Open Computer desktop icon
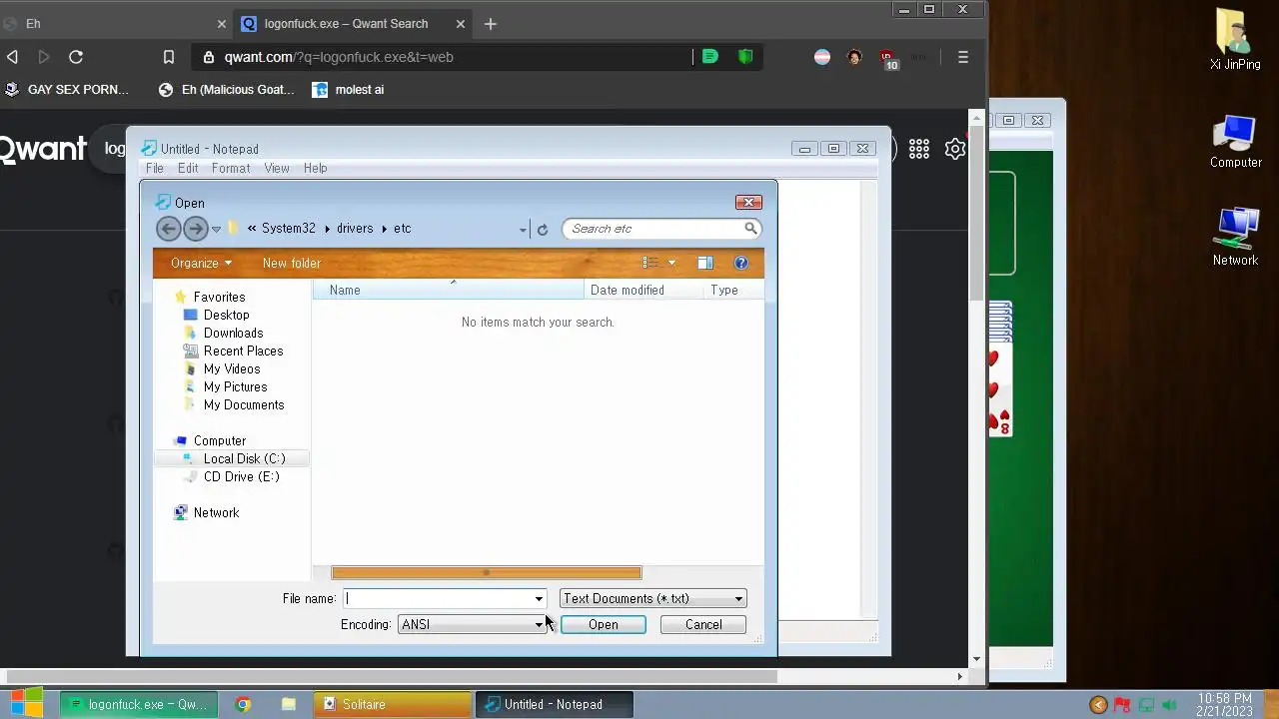This screenshot has height=719, width=1279. pos(1236,142)
